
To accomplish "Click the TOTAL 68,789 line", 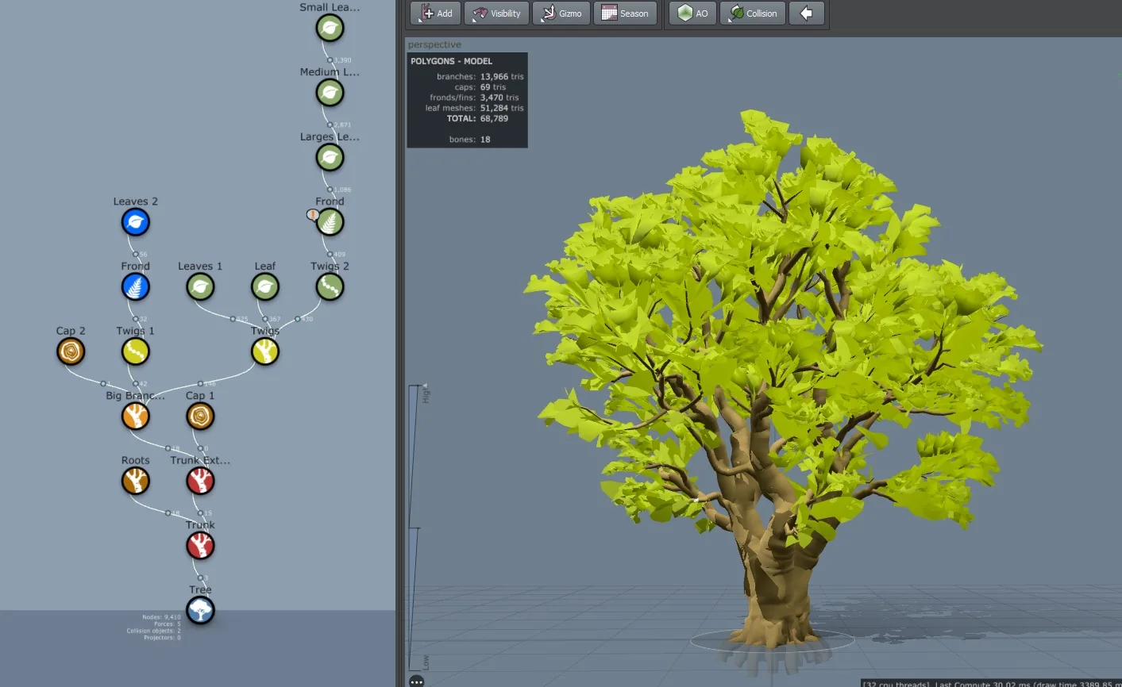I will coord(477,118).
